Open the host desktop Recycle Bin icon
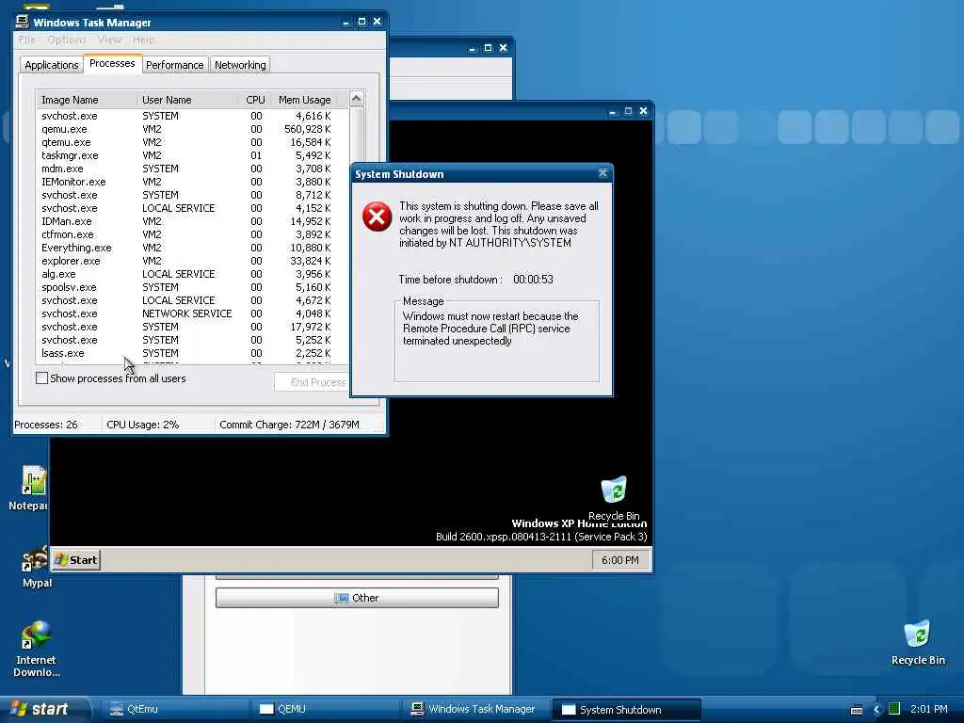This screenshot has width=964, height=723. click(917, 635)
